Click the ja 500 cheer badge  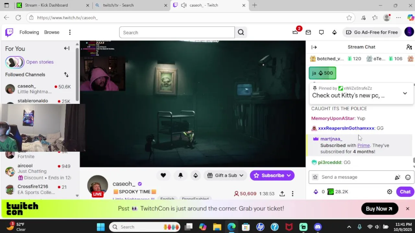coord(323,73)
